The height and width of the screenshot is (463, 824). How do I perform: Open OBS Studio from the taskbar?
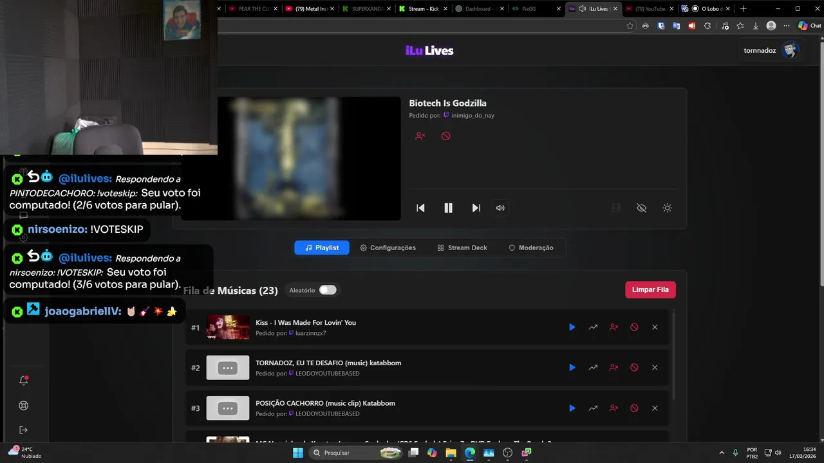[507, 453]
